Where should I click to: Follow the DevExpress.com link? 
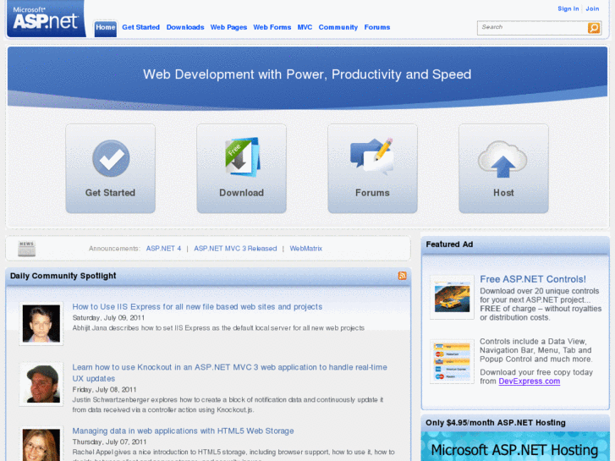(529, 381)
